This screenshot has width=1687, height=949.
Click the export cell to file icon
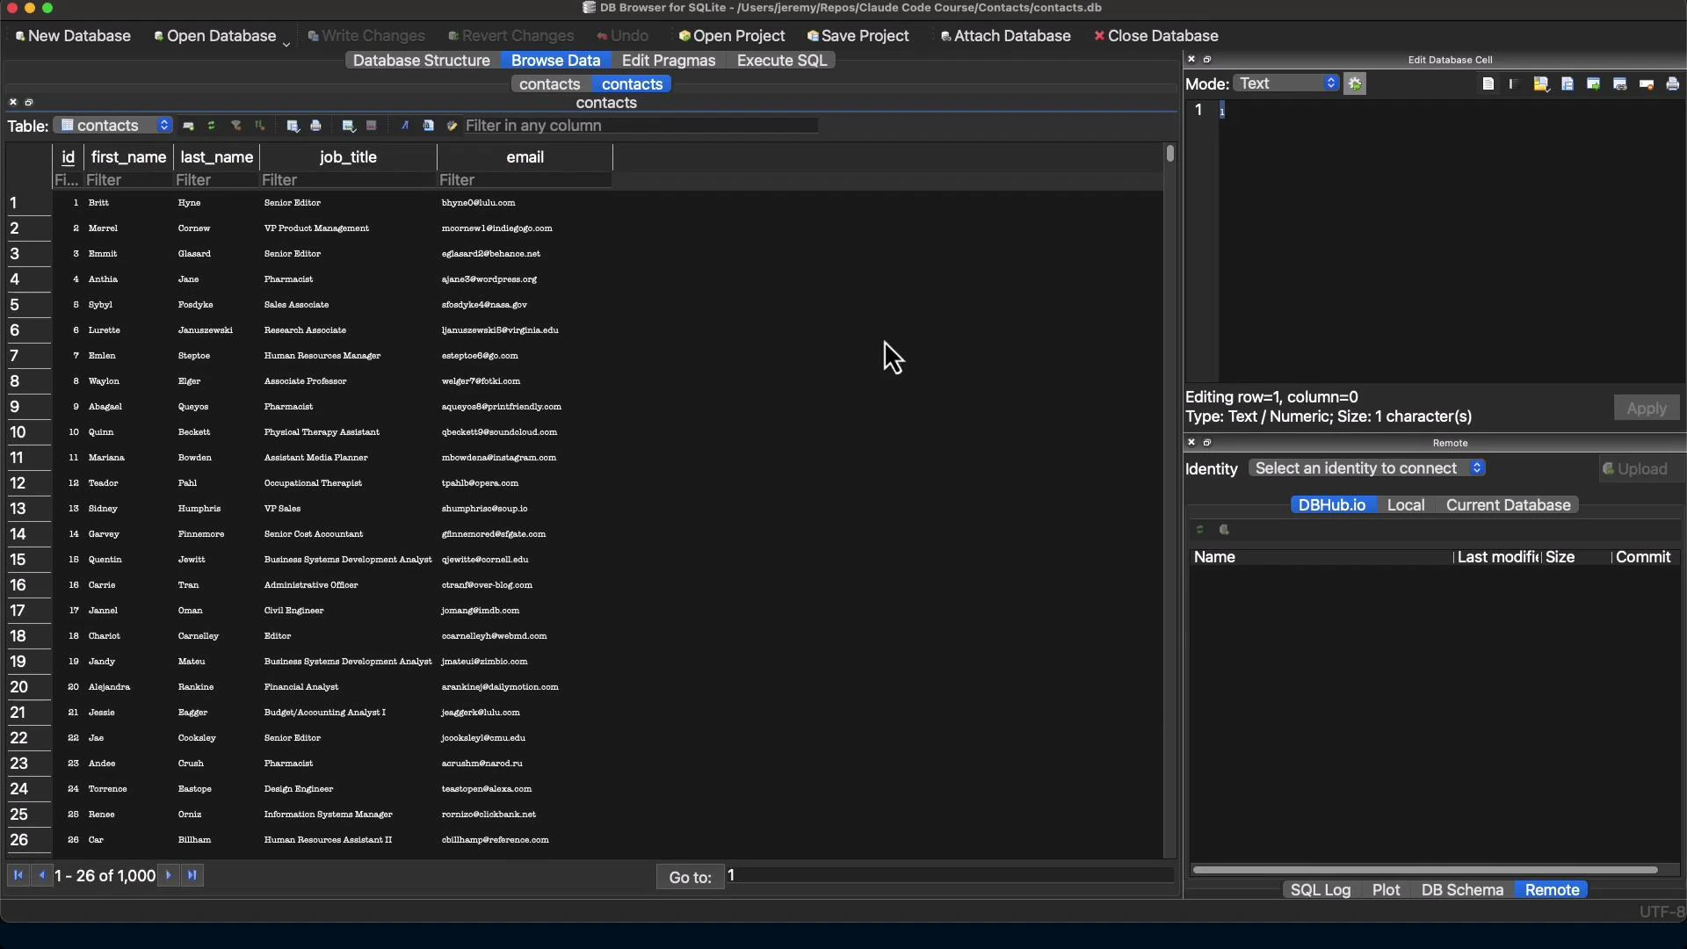pyautogui.click(x=1568, y=83)
